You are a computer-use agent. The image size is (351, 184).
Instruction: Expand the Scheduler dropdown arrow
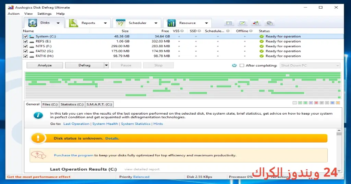tap(156, 23)
